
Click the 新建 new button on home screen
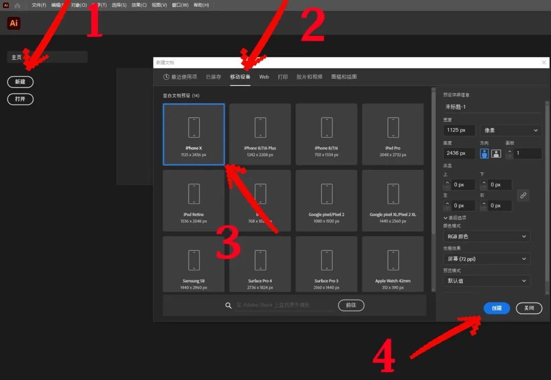pos(20,82)
